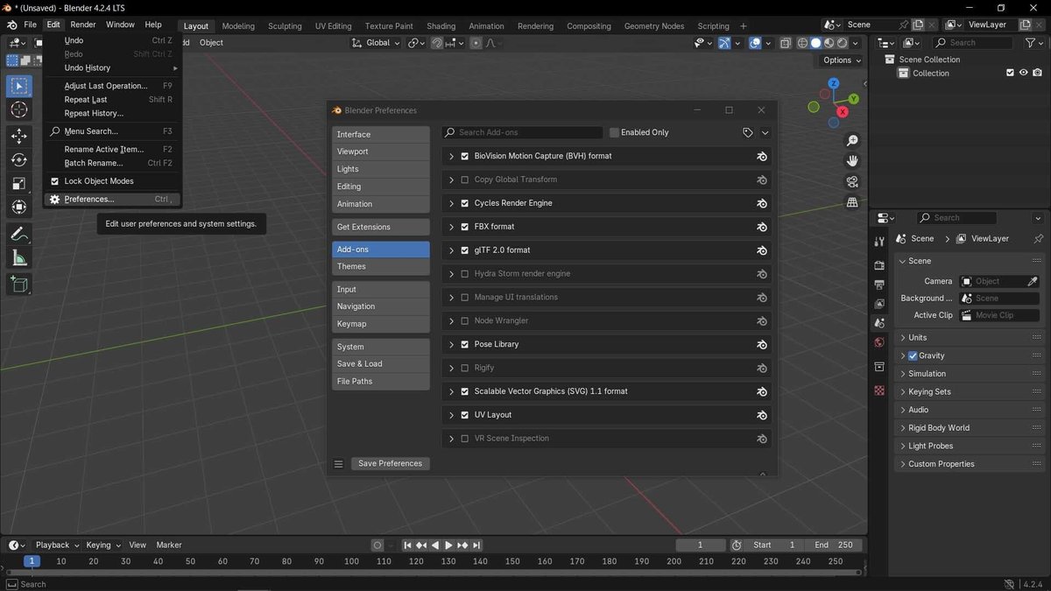Scrub to frame 100 on the timeline

coord(350,561)
